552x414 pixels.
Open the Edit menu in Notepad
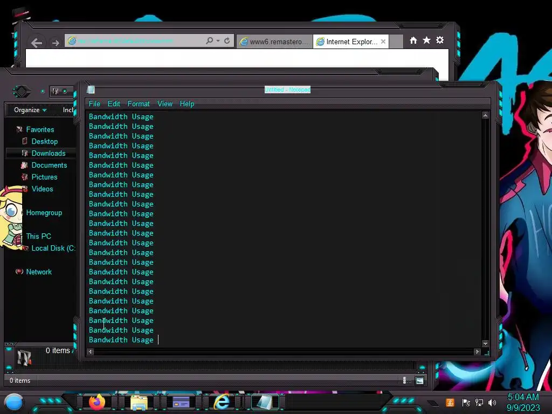[114, 104]
